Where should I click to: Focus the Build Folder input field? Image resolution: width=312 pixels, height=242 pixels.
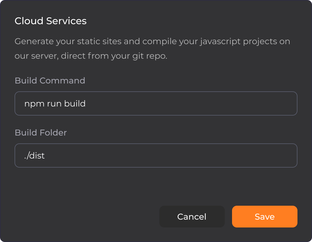(x=156, y=155)
